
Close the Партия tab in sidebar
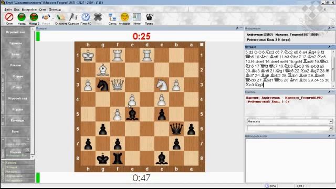click(x=28, y=150)
